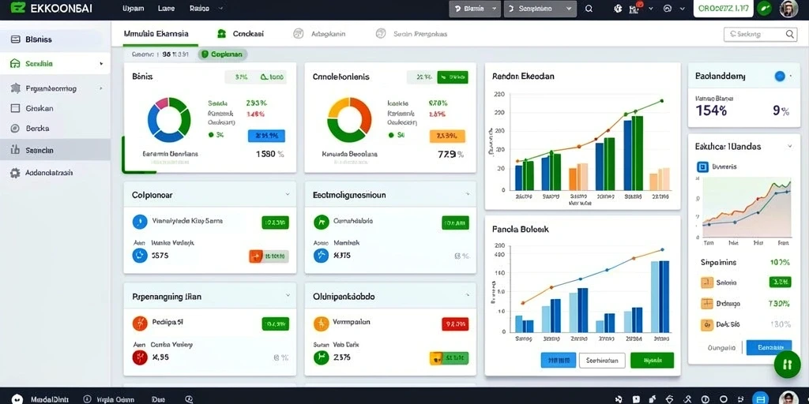Click the green leaf icon in the top bar

[x=764, y=9]
